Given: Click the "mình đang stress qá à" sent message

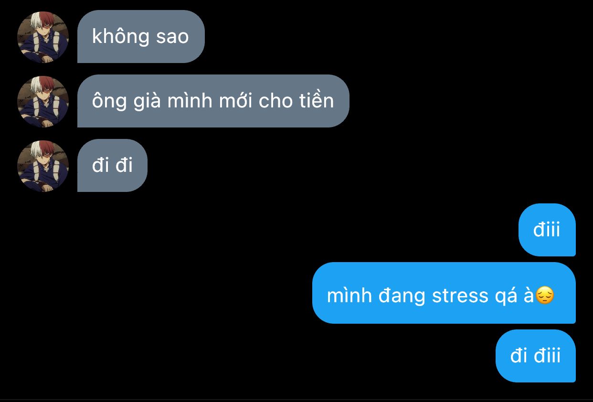Looking at the screenshot, I should tap(444, 293).
